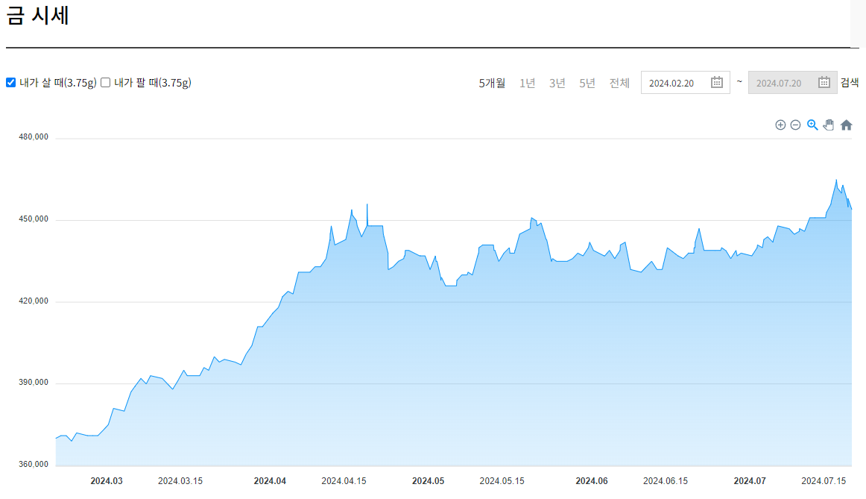The height and width of the screenshot is (499, 866).
Task: Click the 2024.04.15 x-axis label
Action: 344,481
